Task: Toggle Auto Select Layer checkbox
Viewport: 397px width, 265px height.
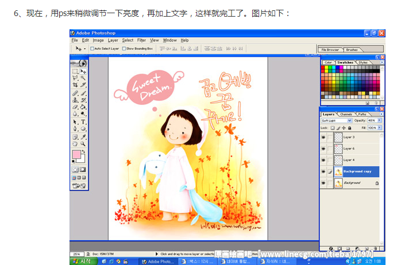Action: pyautogui.click(x=92, y=48)
